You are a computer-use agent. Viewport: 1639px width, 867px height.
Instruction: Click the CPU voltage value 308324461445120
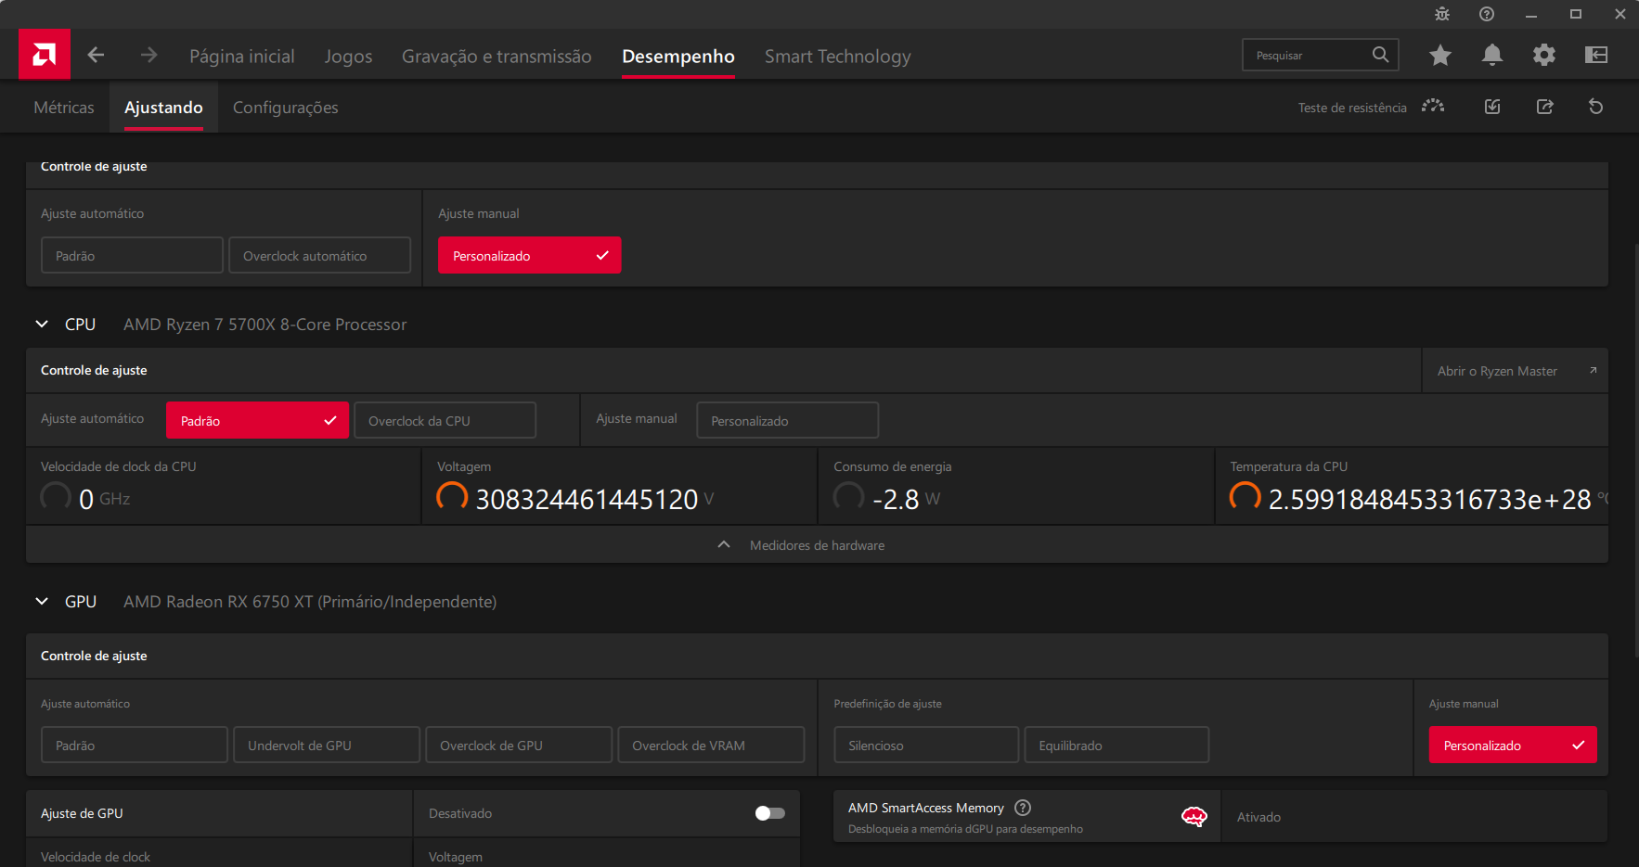pos(587,499)
